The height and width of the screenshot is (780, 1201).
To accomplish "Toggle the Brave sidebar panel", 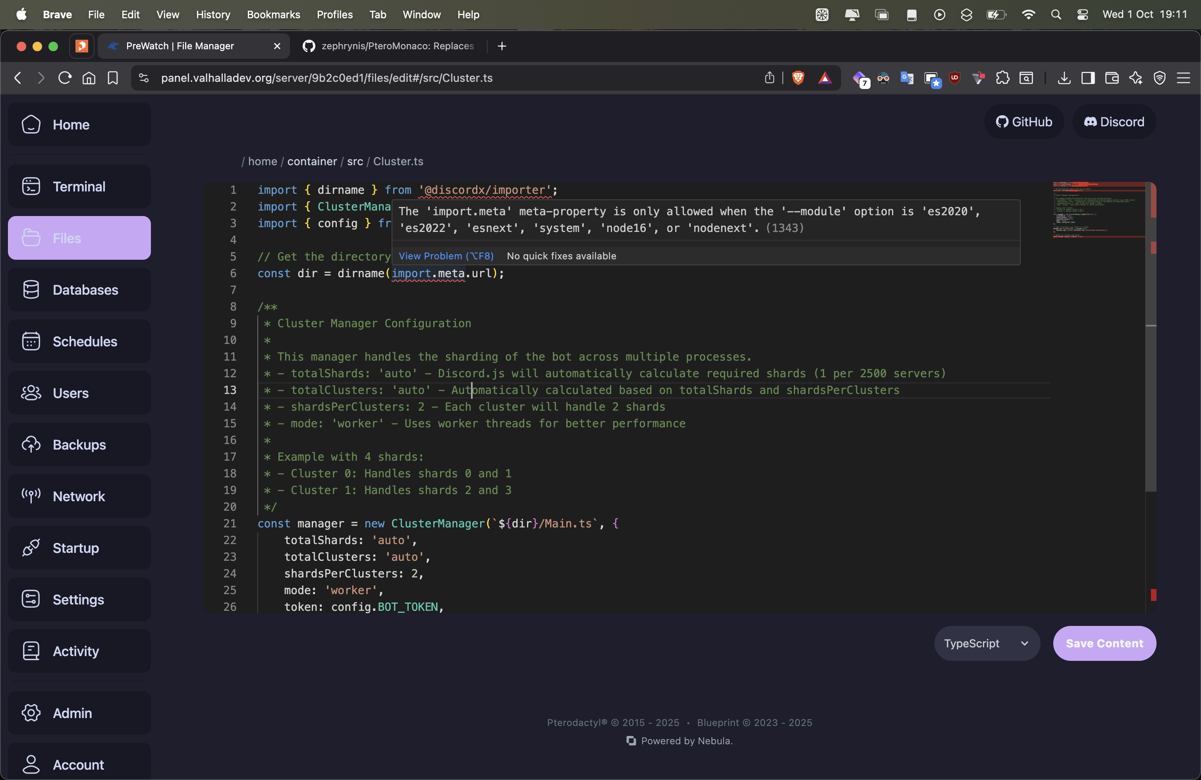I will point(1088,78).
